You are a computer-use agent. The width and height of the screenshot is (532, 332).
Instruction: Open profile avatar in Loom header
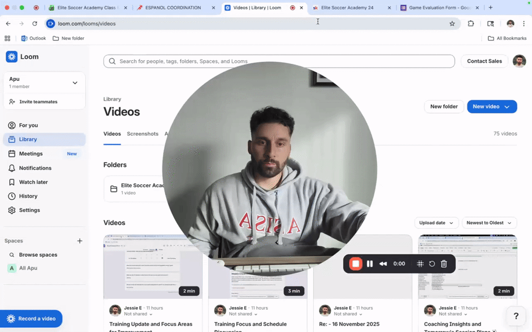(x=519, y=61)
